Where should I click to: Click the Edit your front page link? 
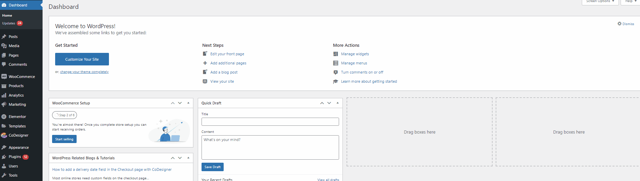(x=227, y=54)
